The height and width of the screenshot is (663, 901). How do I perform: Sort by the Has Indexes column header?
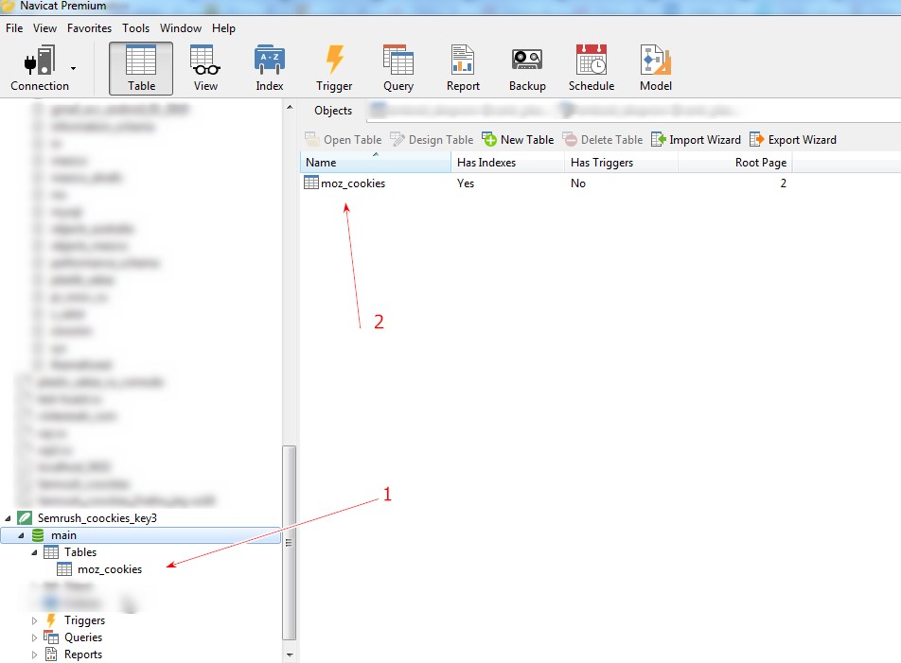[x=508, y=163]
